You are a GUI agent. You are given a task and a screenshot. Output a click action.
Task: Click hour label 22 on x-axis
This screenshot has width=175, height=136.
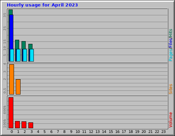157,132
